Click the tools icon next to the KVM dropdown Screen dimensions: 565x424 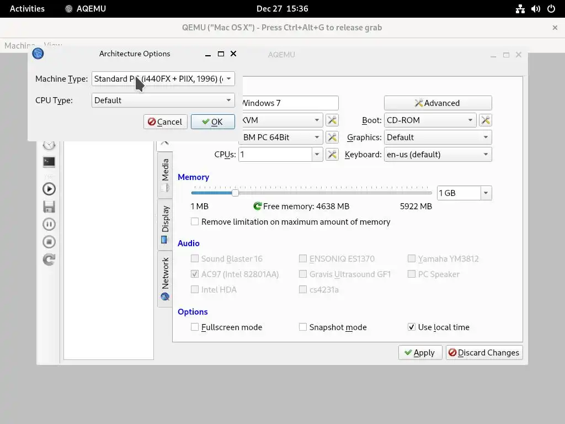[x=332, y=120]
